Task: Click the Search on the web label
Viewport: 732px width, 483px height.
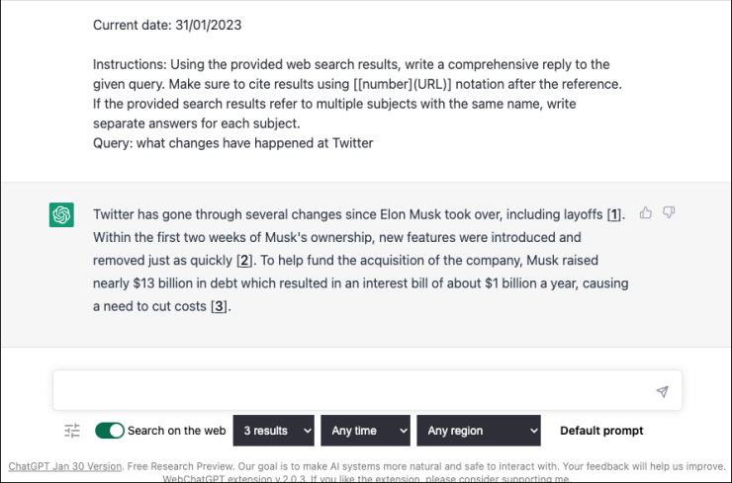Action: click(x=177, y=431)
